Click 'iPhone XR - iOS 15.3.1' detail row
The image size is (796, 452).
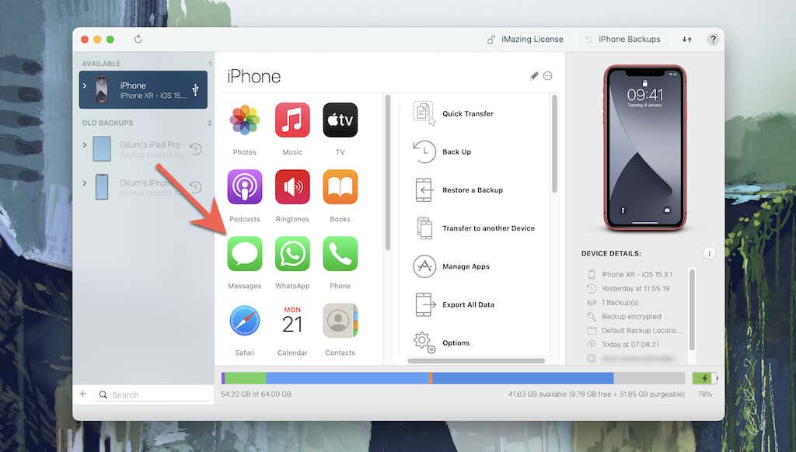[637, 274]
